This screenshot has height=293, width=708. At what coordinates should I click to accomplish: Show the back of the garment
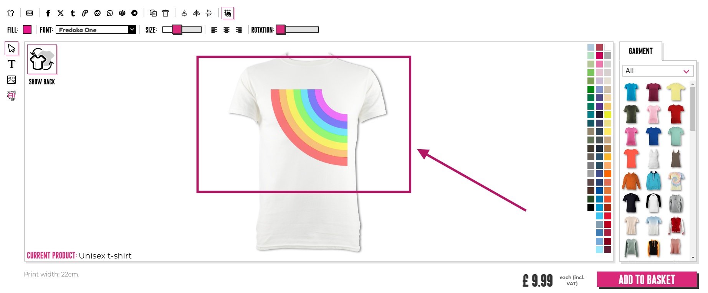coord(42,59)
